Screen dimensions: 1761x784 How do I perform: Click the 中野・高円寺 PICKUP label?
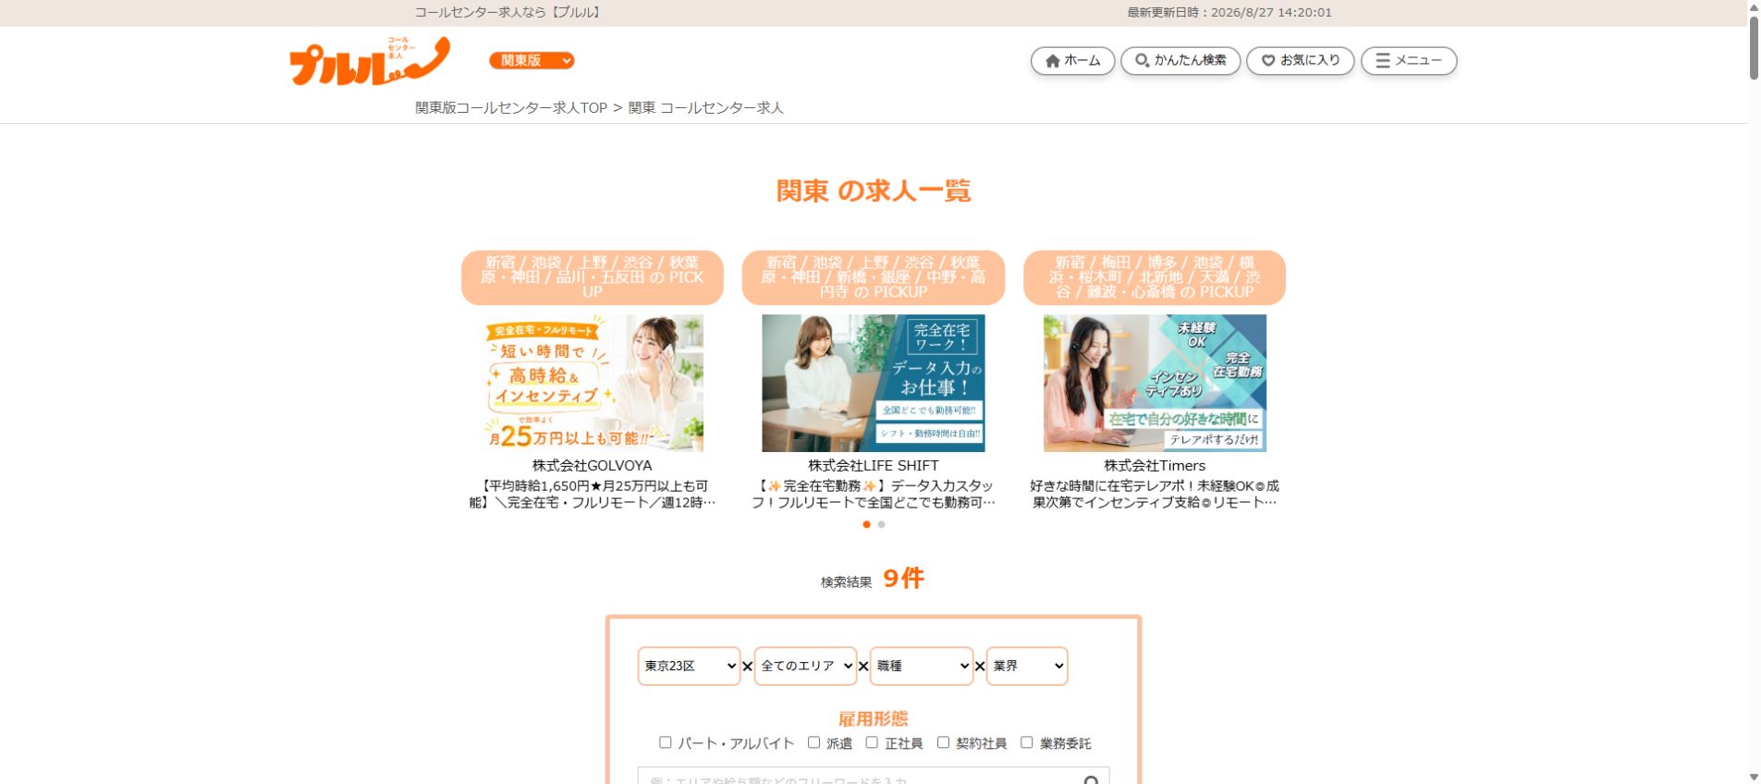point(873,277)
